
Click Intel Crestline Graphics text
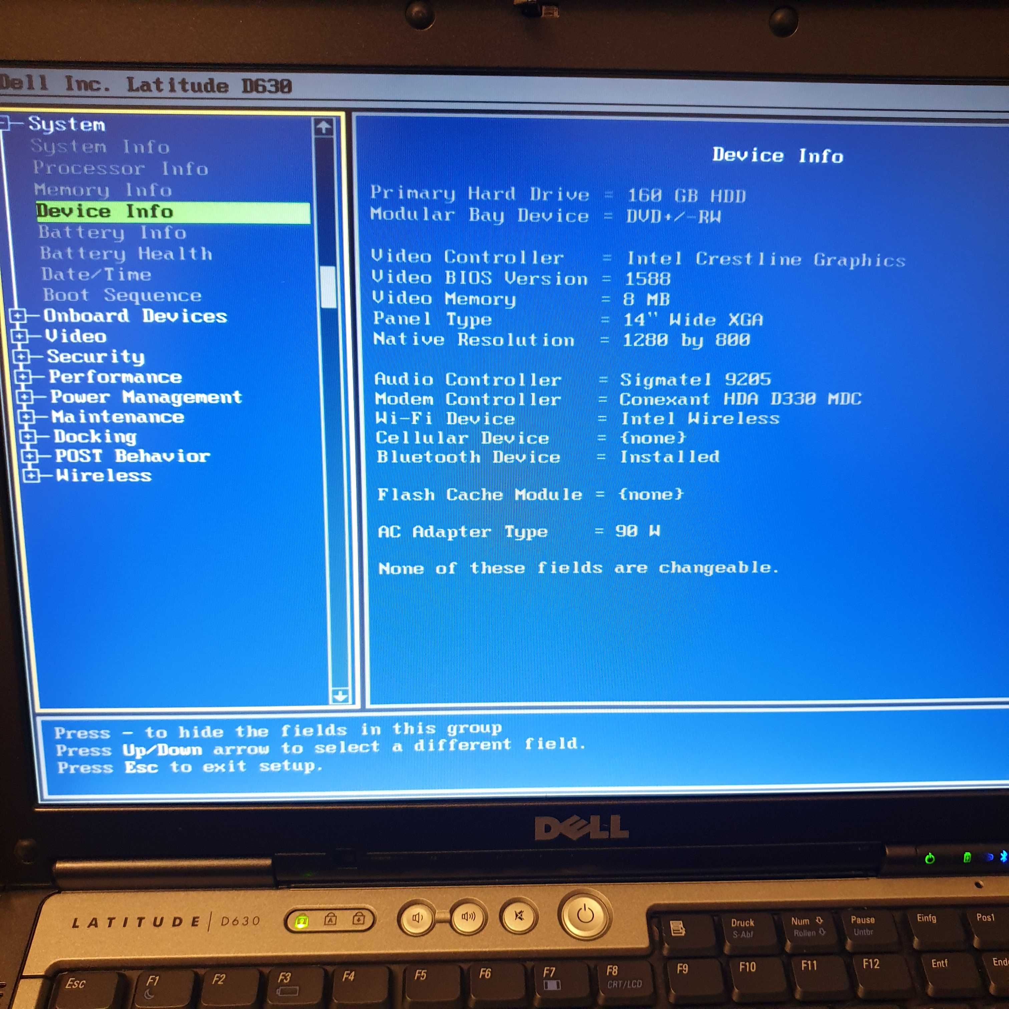pos(766,260)
